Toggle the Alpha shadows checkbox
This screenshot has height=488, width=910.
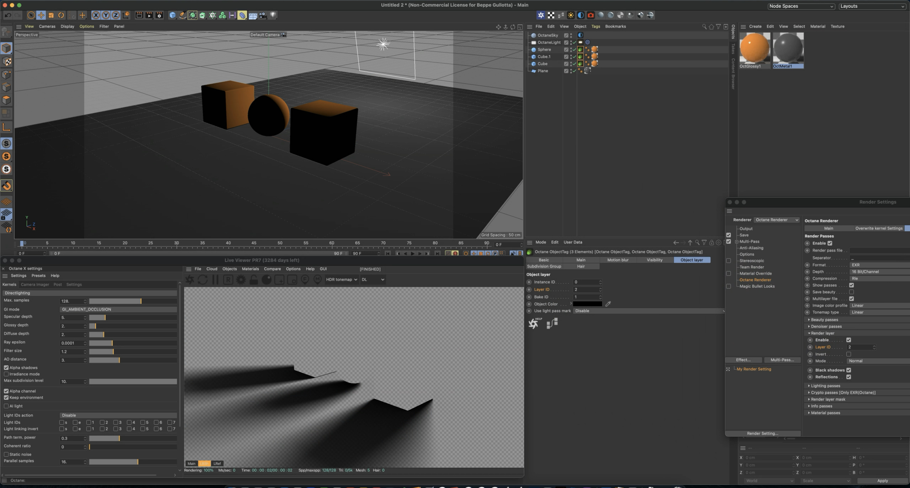point(6,367)
